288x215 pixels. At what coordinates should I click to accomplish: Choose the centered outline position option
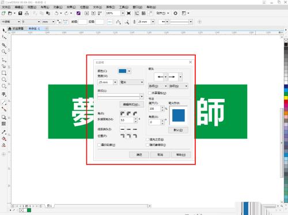tap(128, 136)
